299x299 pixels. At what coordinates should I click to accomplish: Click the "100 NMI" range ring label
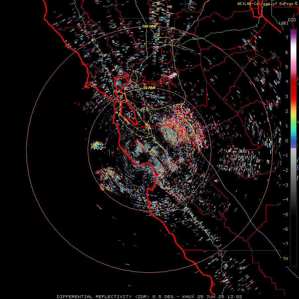pyautogui.click(x=149, y=26)
